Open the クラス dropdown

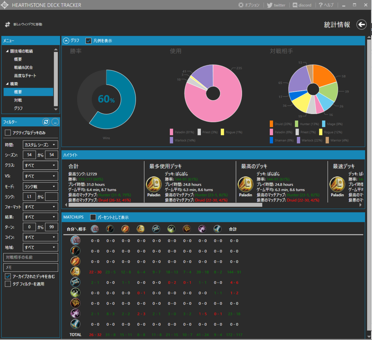tap(40, 165)
